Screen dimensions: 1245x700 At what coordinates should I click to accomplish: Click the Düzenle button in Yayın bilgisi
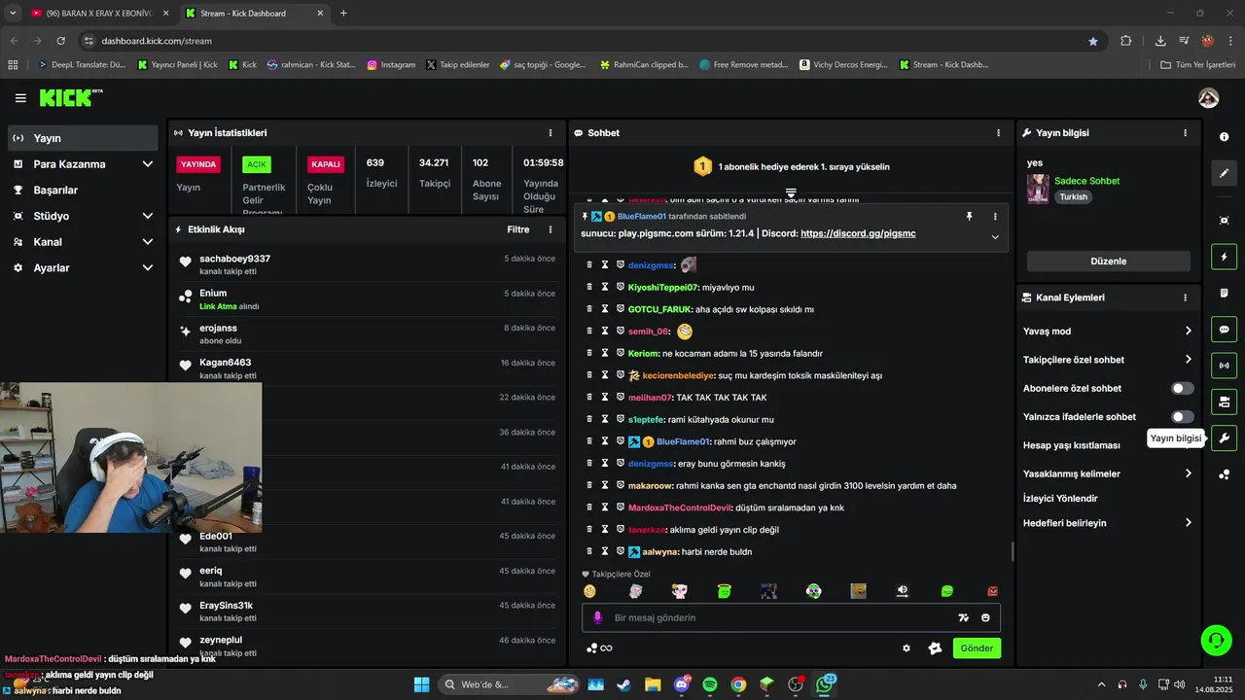click(1108, 262)
